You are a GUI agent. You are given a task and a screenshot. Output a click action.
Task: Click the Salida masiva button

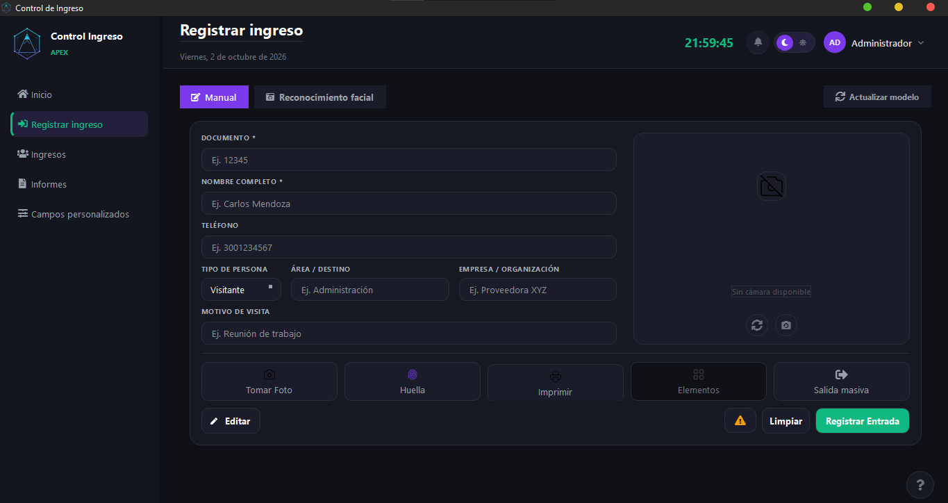click(842, 381)
